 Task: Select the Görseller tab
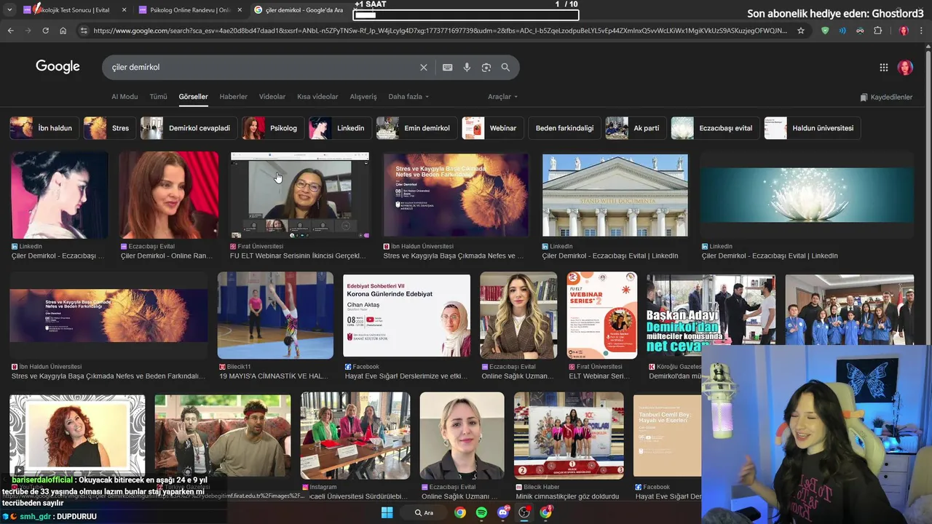click(193, 97)
